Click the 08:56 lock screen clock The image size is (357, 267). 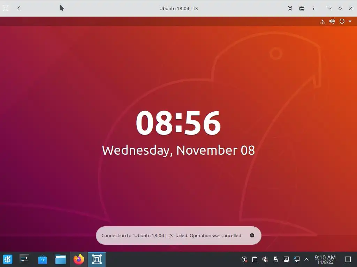pyautogui.click(x=178, y=123)
